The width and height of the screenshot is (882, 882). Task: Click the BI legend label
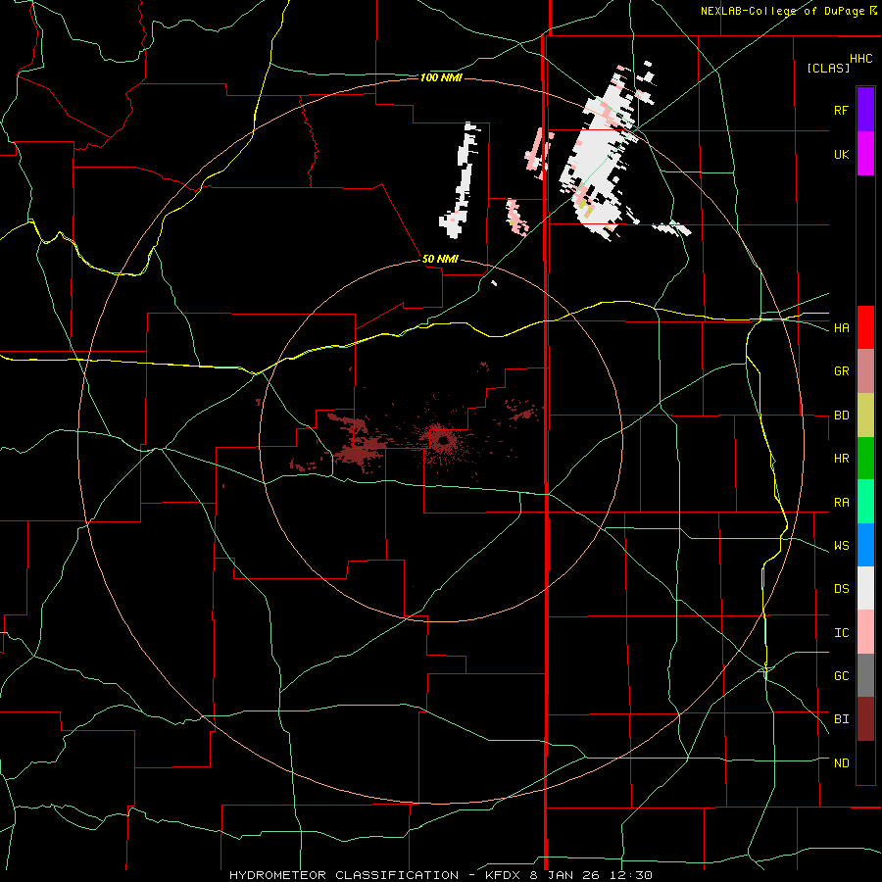(x=841, y=719)
